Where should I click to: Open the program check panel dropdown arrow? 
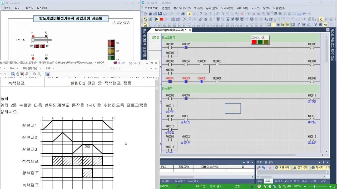pos(319,162)
